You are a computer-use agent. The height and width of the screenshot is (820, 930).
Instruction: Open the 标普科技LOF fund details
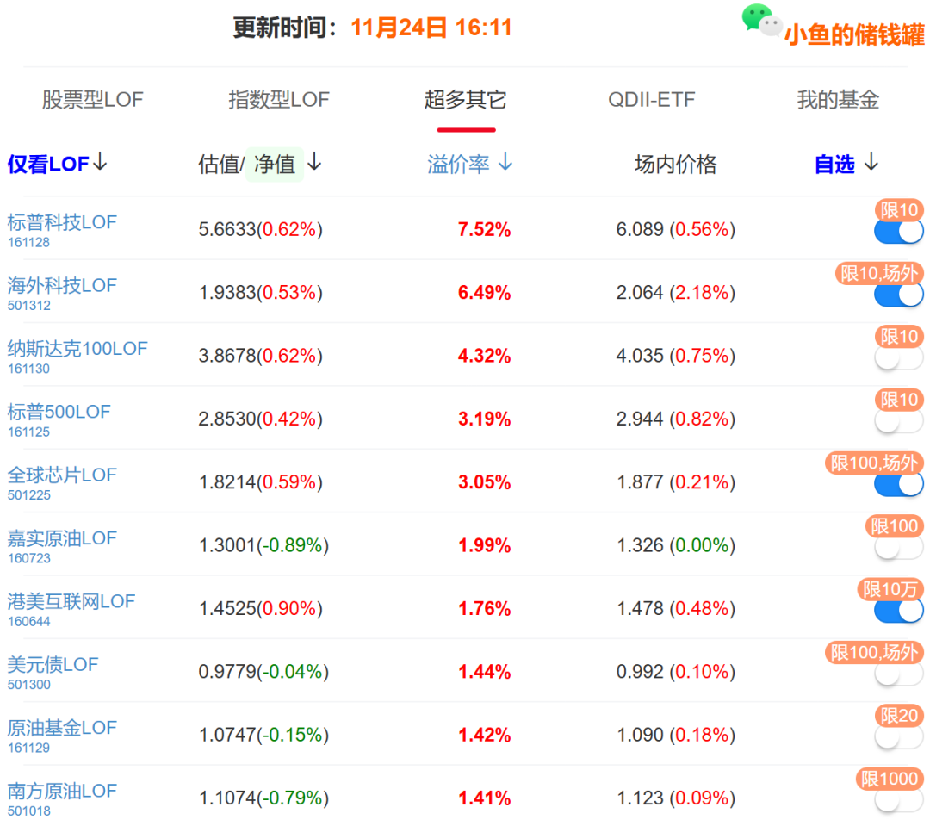[x=61, y=222]
